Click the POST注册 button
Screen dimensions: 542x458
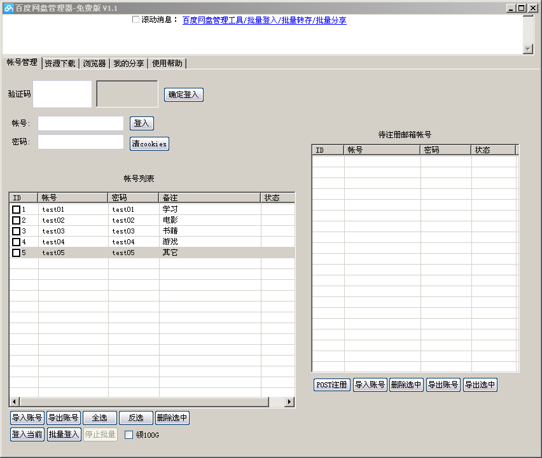332,385
